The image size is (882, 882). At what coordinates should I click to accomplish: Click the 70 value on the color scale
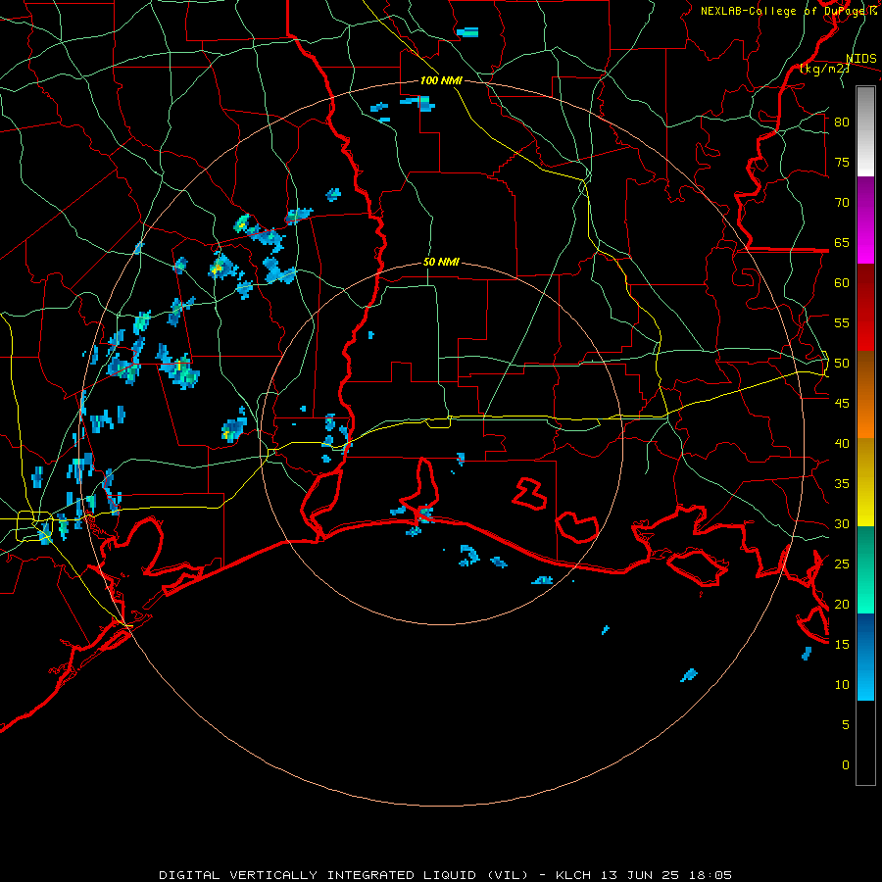pyautogui.click(x=842, y=203)
